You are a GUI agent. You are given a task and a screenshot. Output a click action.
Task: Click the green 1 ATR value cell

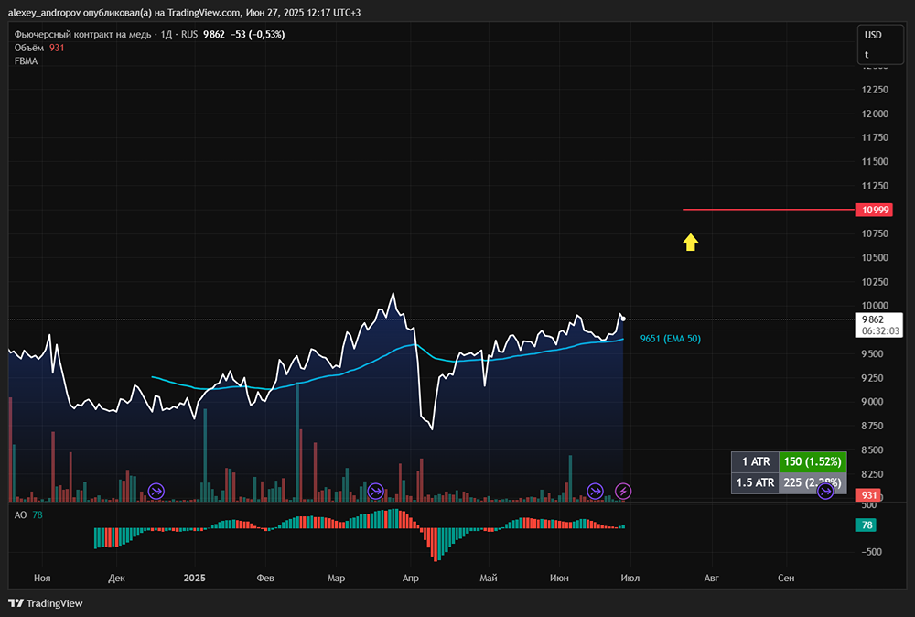[810, 461]
